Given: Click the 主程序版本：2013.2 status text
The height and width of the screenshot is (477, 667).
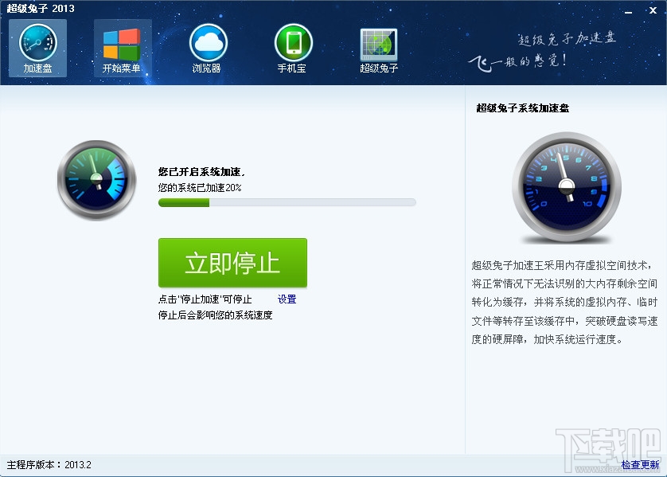Looking at the screenshot, I should point(49,465).
